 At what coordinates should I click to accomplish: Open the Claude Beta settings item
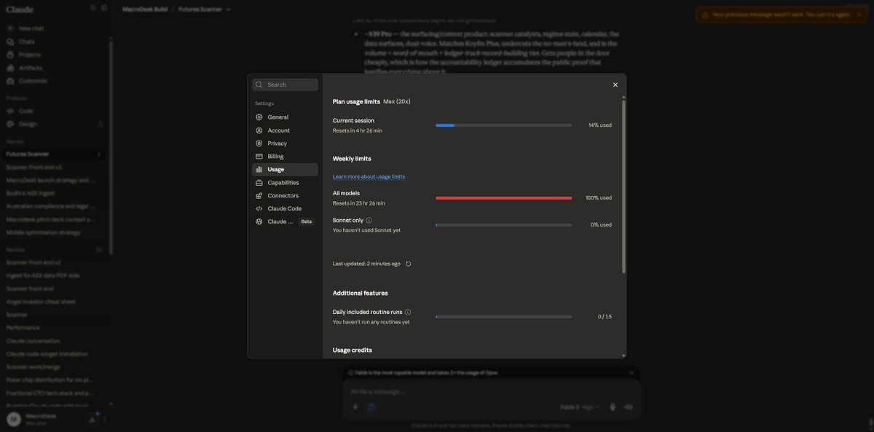pyautogui.click(x=285, y=221)
